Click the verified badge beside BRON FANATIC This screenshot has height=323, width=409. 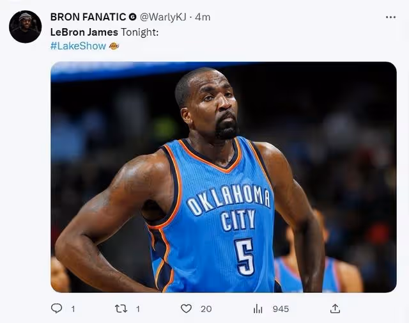(x=133, y=17)
